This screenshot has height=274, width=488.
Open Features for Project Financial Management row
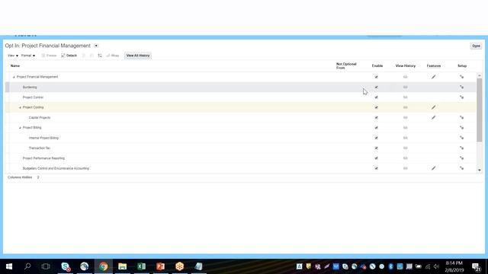point(434,77)
